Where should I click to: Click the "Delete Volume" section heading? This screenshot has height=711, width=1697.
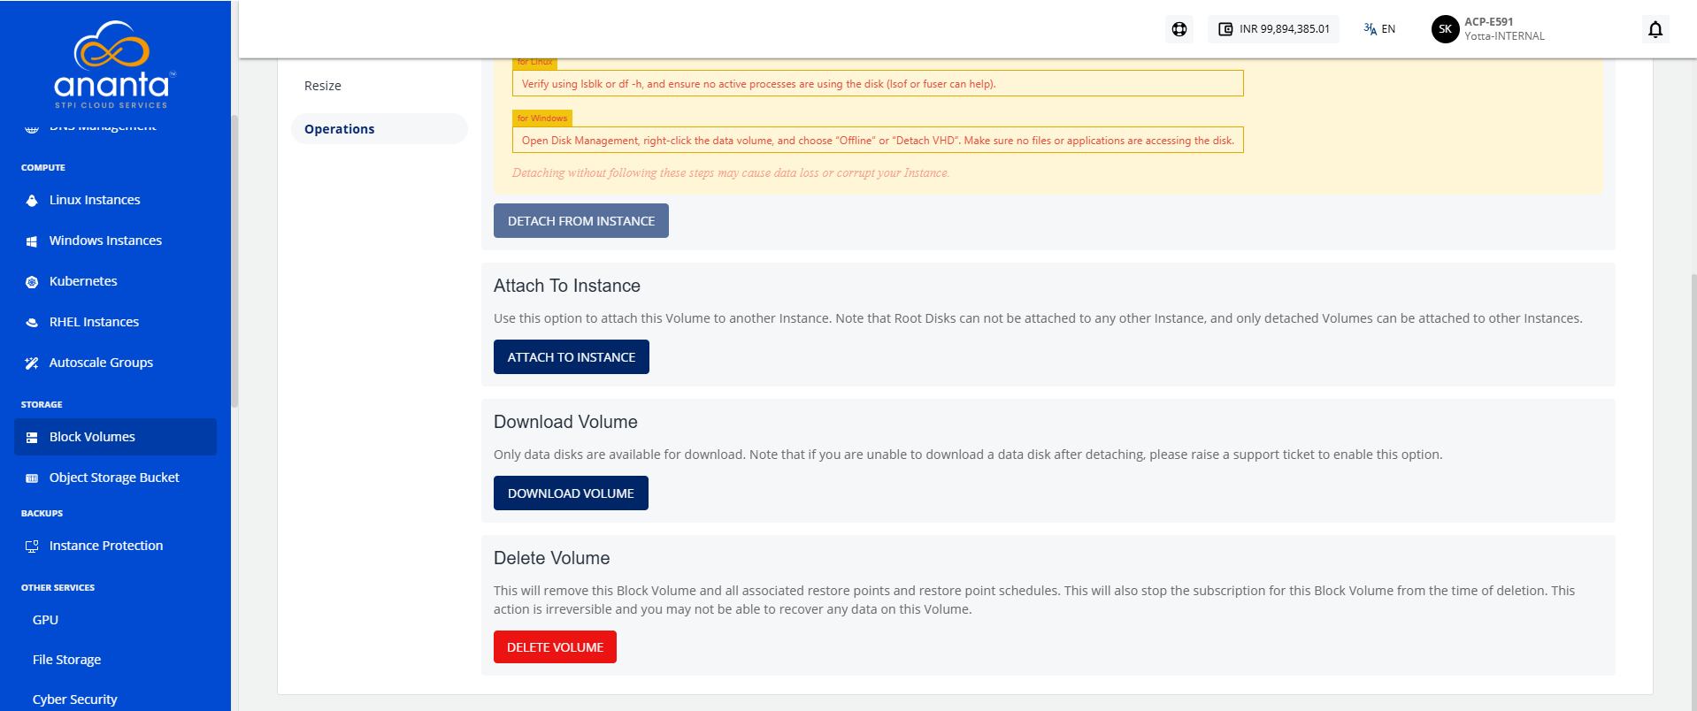pyautogui.click(x=552, y=558)
